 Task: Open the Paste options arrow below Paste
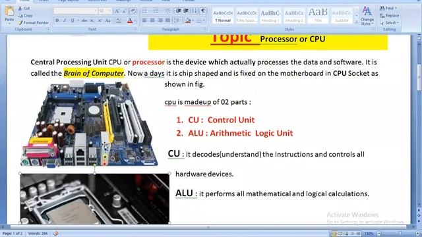pyautogui.click(x=9, y=24)
